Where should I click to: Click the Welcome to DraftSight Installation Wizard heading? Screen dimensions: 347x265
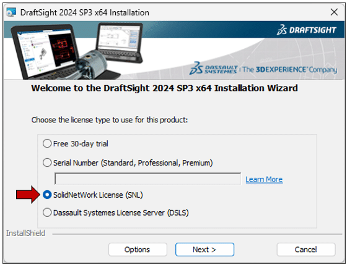pos(164,88)
